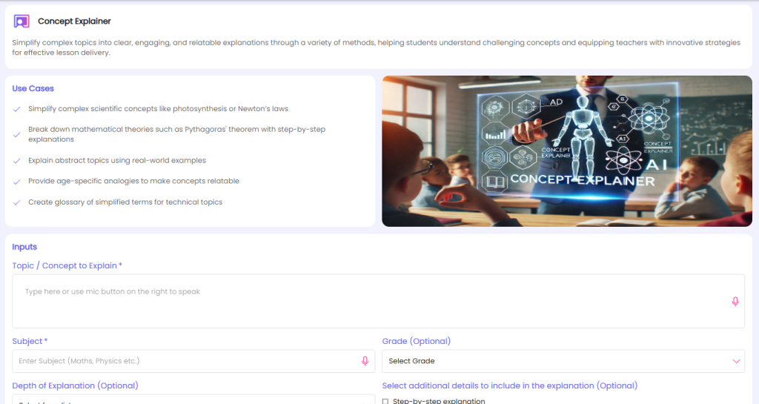Open the Depth of Explanation dropdown
This screenshot has width=759, height=404.
(193, 400)
